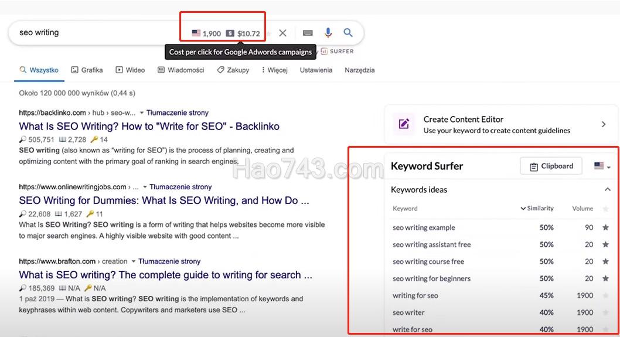The height and width of the screenshot is (337, 620).
Task: Star the 'seo writing for beginners' keyword
Action: [605, 278]
